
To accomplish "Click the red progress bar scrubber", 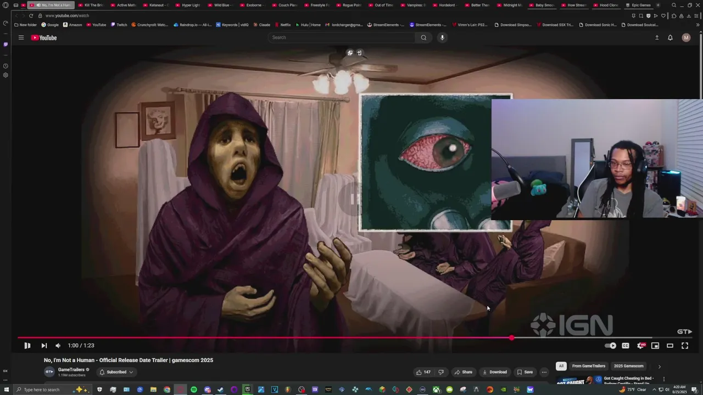I will (512, 338).
